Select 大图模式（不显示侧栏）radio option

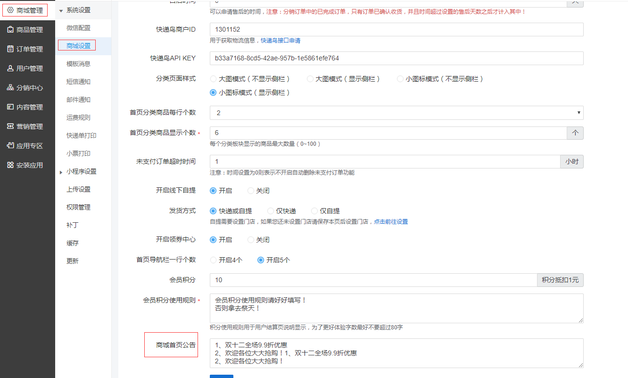click(x=213, y=79)
